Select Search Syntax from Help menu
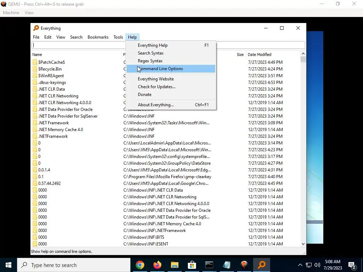The width and height of the screenshot is (363, 272). point(171,53)
